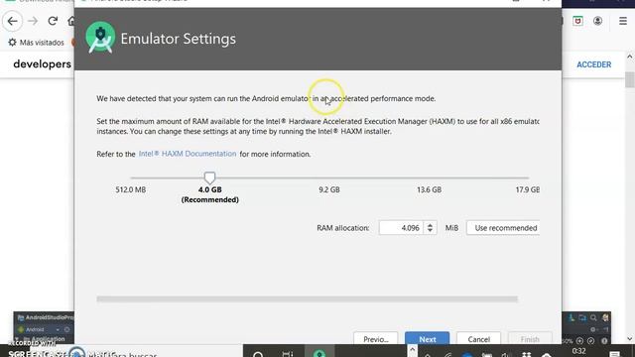This screenshot has height=357, width=635.
Task: Open Task View in the taskbar
Action: tap(288, 354)
